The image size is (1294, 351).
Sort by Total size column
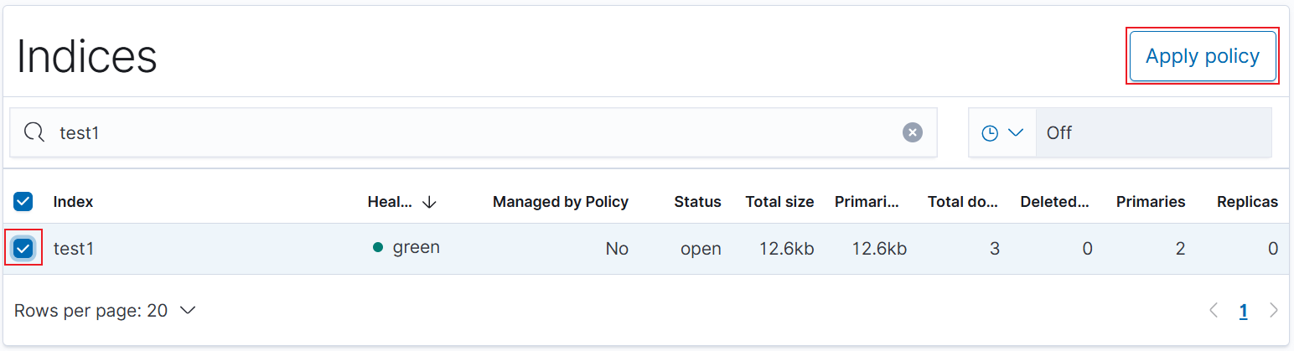779,202
